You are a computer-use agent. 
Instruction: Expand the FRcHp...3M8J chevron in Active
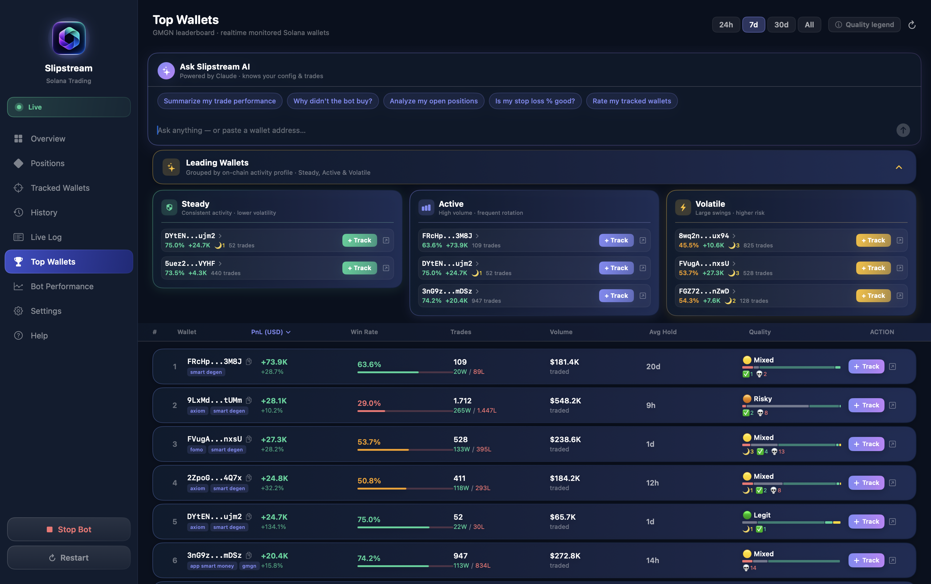477,236
